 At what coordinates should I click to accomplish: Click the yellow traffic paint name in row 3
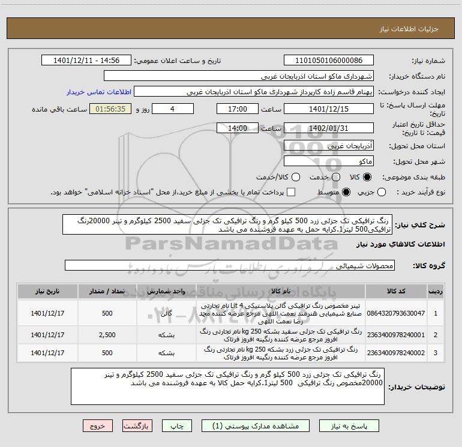point(281,353)
